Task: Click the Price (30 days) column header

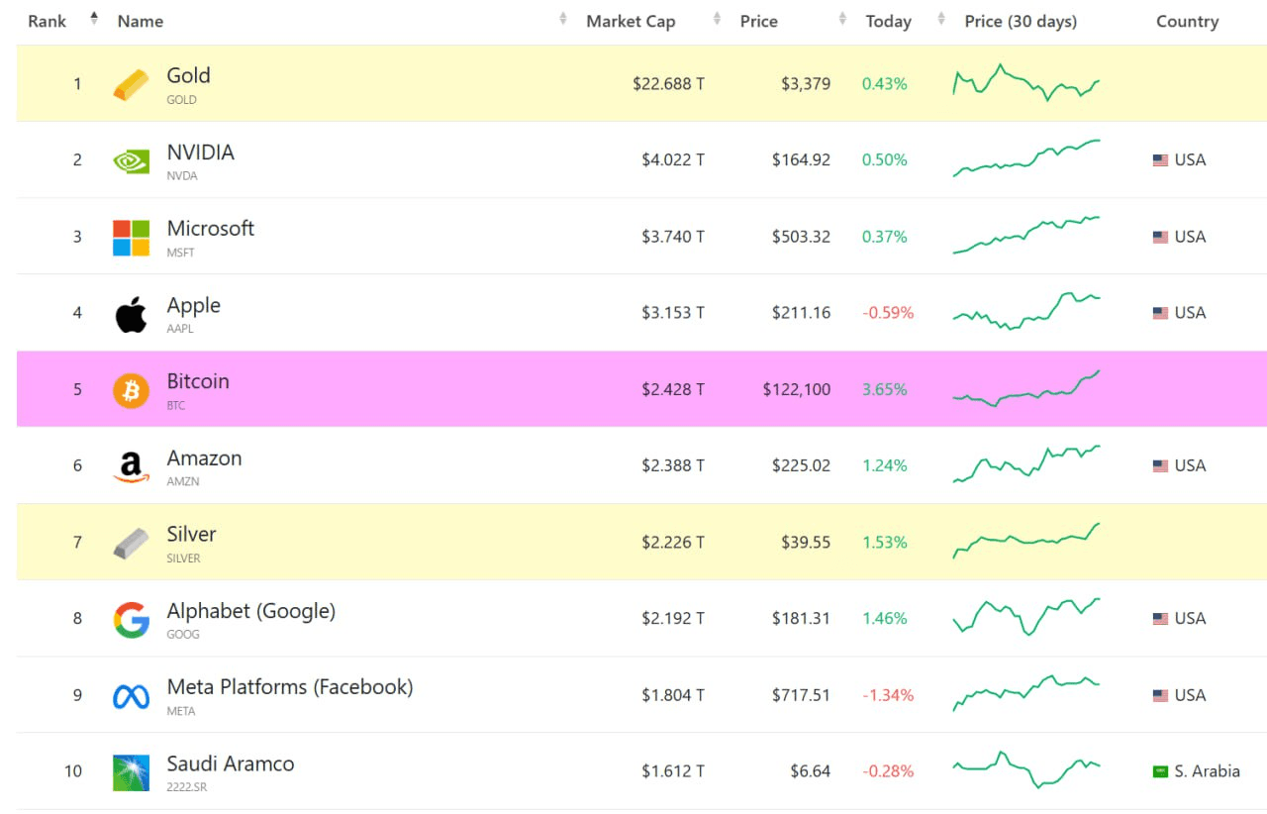Action: point(1021,21)
